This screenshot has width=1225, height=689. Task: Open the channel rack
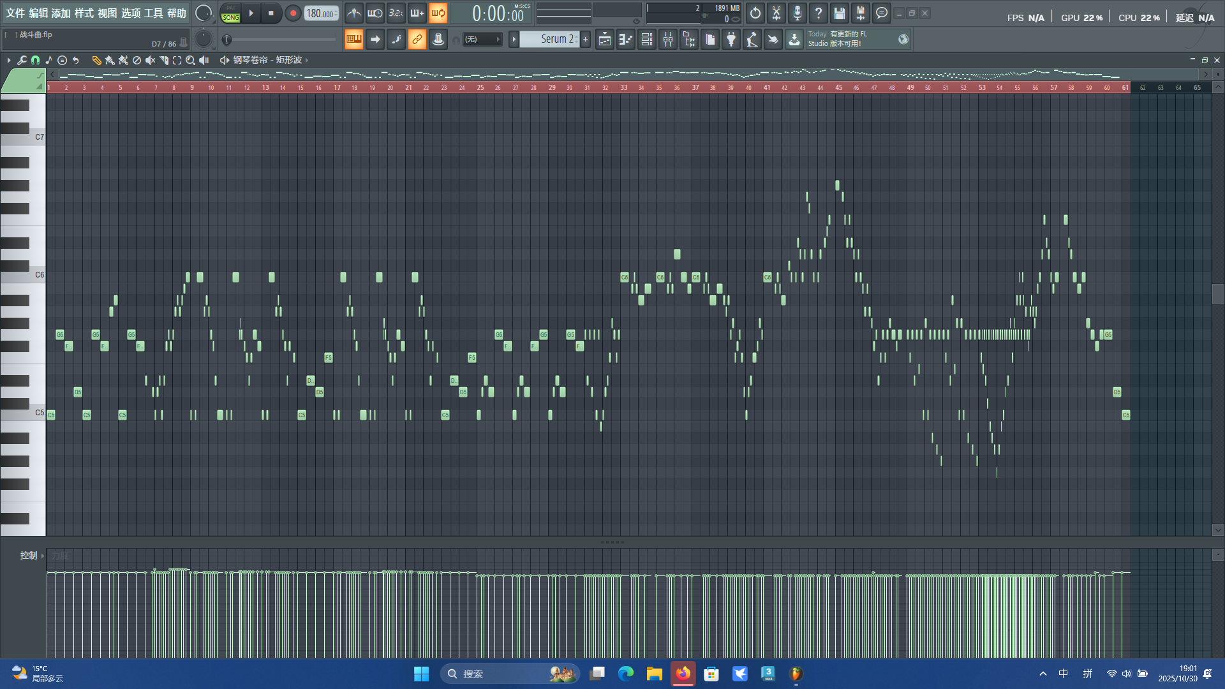tap(647, 40)
